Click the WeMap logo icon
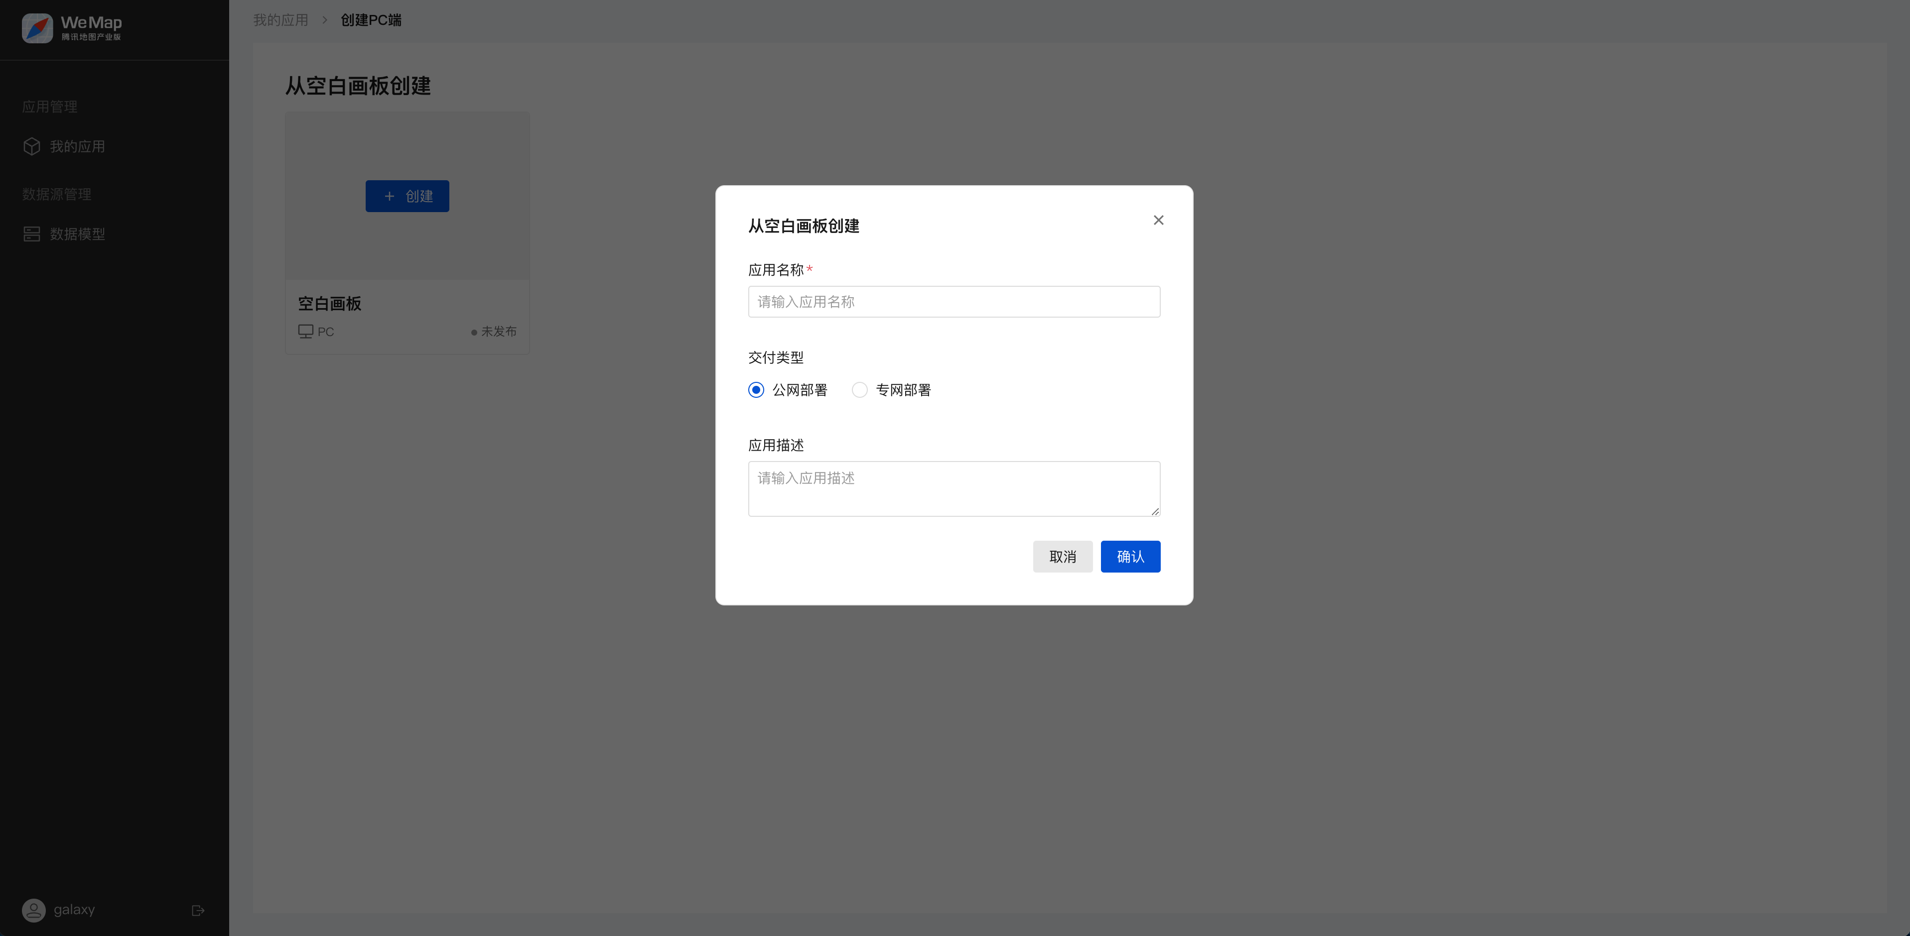Screen dimensions: 1910x936 [x=37, y=28]
